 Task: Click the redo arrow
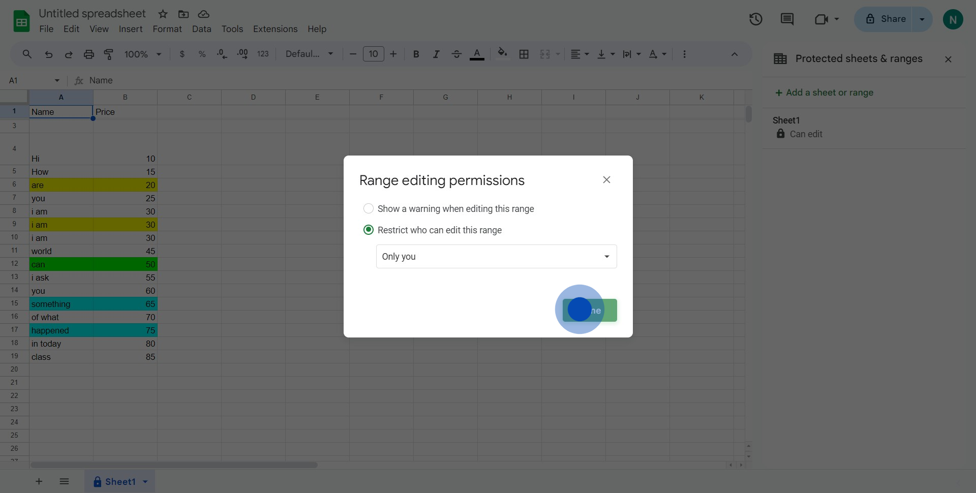pos(69,54)
